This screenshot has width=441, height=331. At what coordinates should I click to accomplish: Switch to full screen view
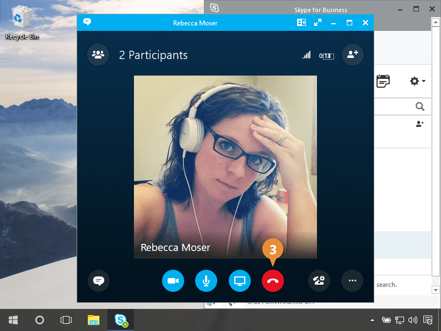tap(318, 23)
